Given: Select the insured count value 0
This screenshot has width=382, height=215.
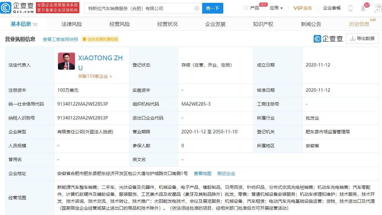Looking at the screenshot, I should tap(183, 146).
